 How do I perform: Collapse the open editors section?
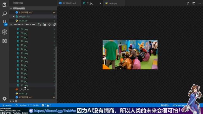33,9
